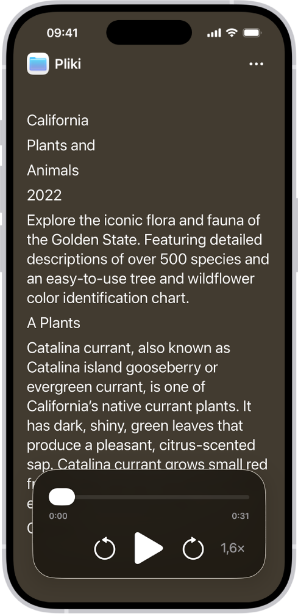The height and width of the screenshot is (616, 298).
Task: Tap the cellular signal bars icon
Action: [x=214, y=34]
